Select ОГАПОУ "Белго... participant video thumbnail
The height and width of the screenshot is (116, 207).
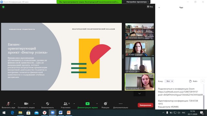(139, 31)
